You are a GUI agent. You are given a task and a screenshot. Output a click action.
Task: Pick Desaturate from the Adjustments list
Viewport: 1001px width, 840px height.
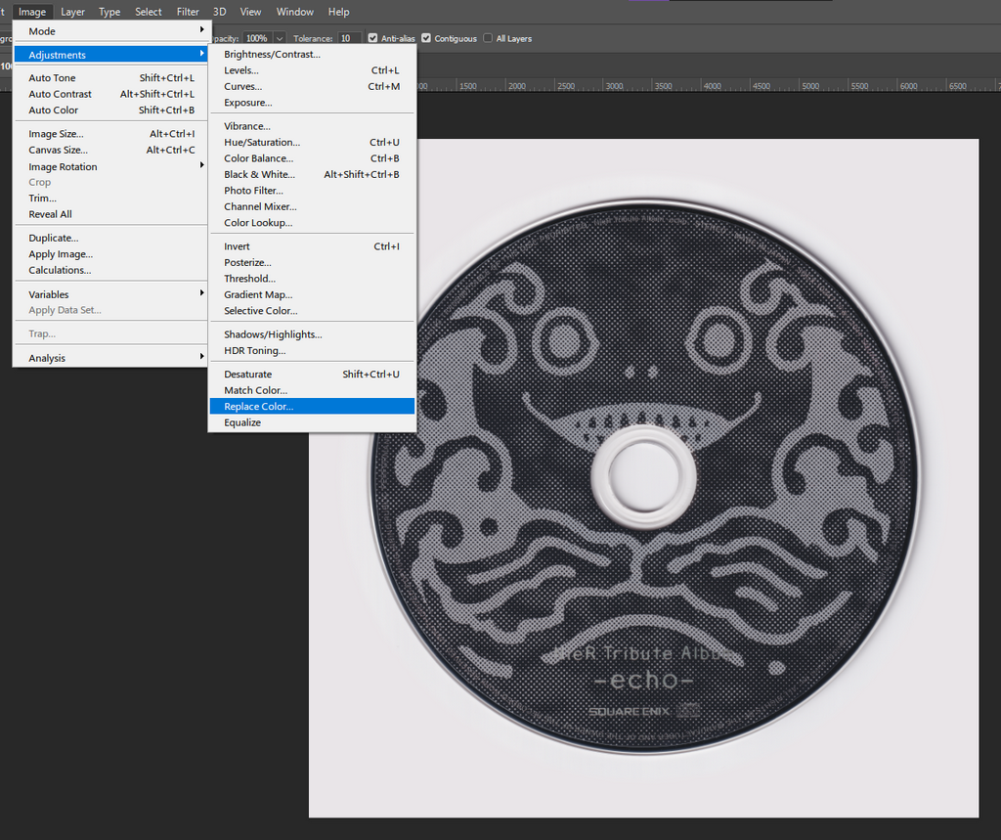[x=247, y=374]
